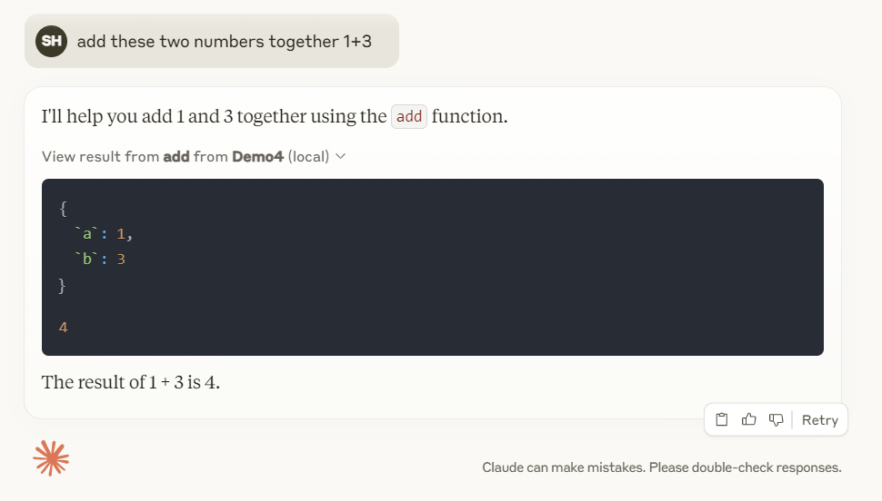Select the user message 'add these two numbers'
Viewport: 882px width, 501px height.
(224, 42)
